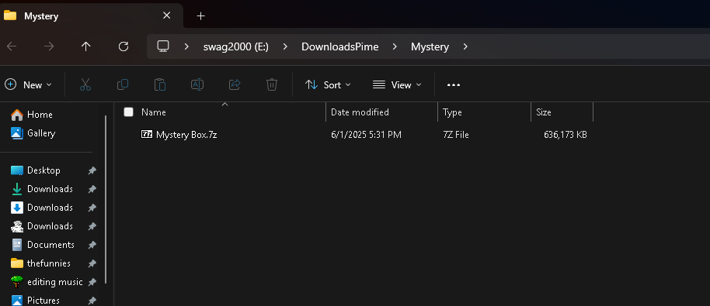710x306 pixels.
Task: Click the 7z icon of Mystery Box.7z
Action: (147, 134)
